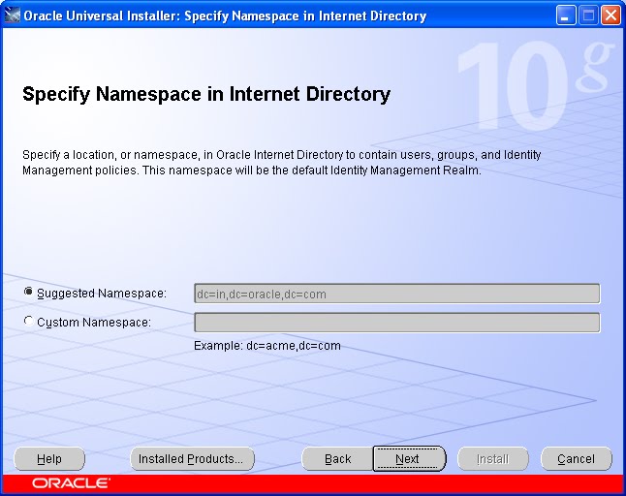Click the Oracle logo in red footer
This screenshot has width=626, height=496.
click(71, 483)
